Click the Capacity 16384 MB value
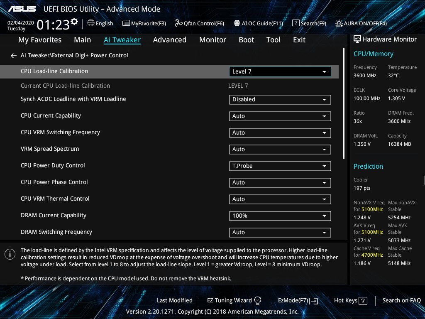425x319 pixels. click(399, 144)
